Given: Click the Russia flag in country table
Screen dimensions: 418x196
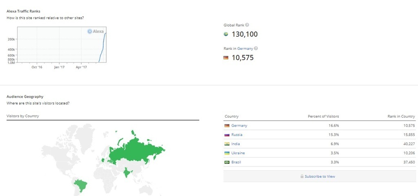Looking at the screenshot, I should (x=227, y=135).
